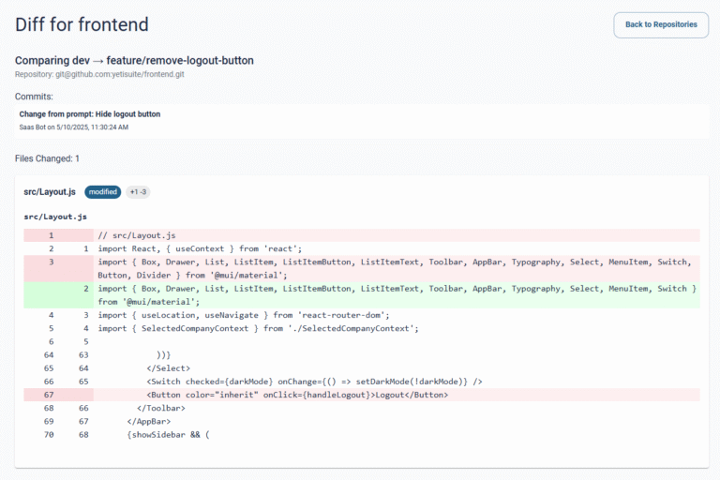Click 'Saas Bot on 5/10/2025, 11:30:24 AM' text
720x480 pixels.
(x=73, y=127)
